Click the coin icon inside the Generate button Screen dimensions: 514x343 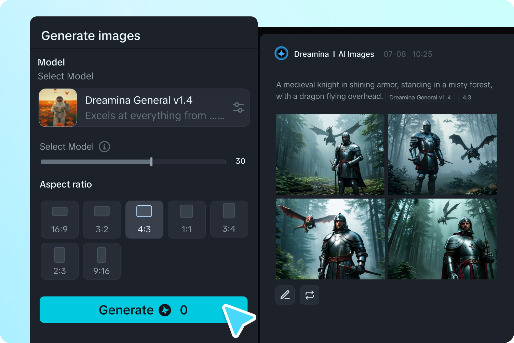165,310
